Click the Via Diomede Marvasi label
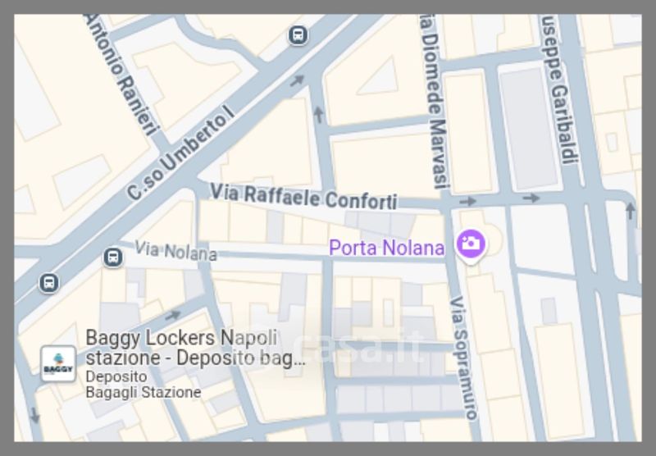The height and width of the screenshot is (456, 656). (x=435, y=103)
